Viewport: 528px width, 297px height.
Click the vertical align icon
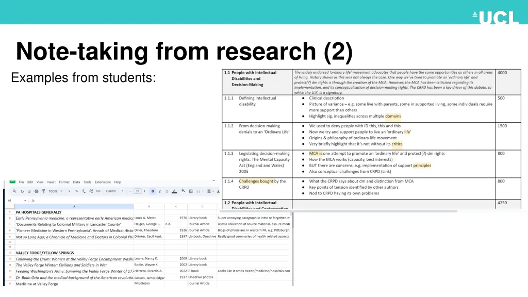[x=218, y=191]
